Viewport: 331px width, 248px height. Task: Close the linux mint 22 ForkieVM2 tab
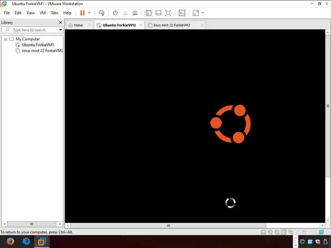click(x=202, y=25)
